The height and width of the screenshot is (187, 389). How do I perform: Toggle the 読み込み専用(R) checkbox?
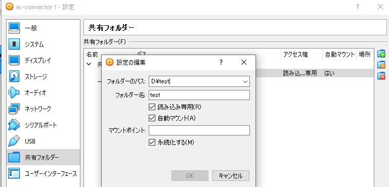[x=152, y=107]
